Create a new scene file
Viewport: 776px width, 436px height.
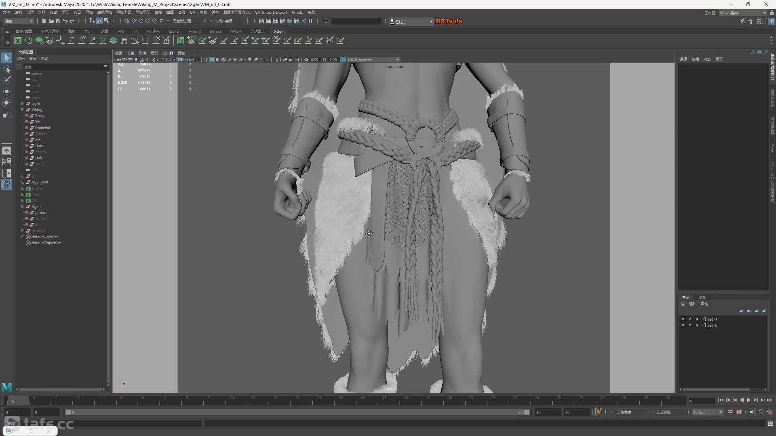tap(44, 21)
